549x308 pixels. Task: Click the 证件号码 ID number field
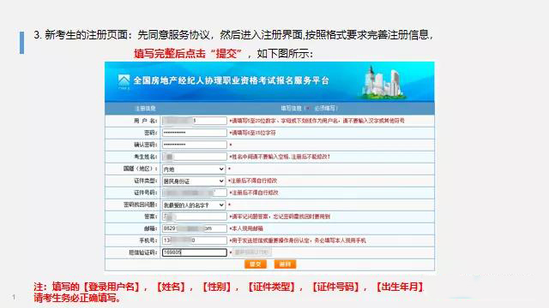pos(195,192)
